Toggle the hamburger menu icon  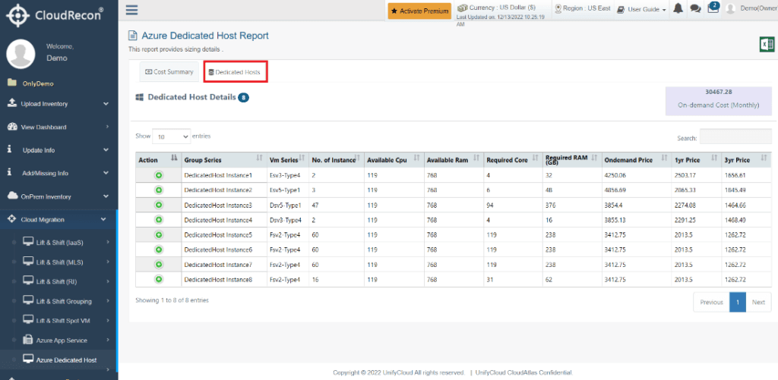[131, 10]
